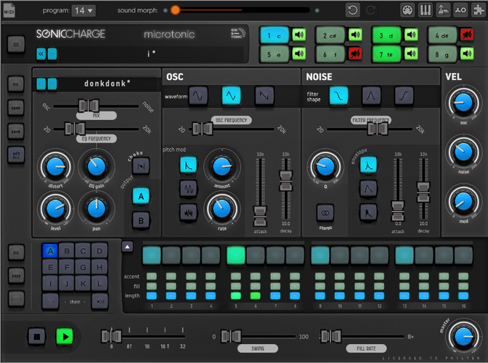Image resolution: width=488 pixels, height=363 pixels.
Task: Select pattern A
Action: coord(50,250)
